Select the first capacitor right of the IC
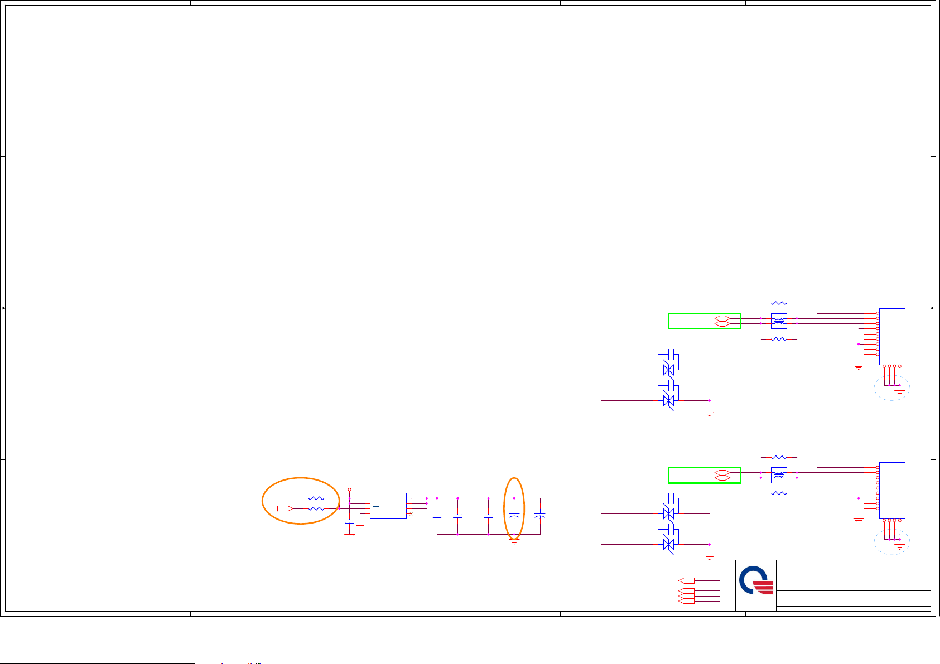940x664 pixels. (x=437, y=516)
